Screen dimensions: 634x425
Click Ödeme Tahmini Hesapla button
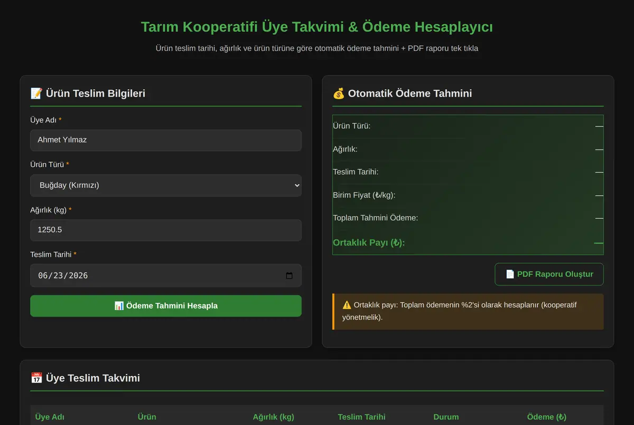pyautogui.click(x=166, y=306)
